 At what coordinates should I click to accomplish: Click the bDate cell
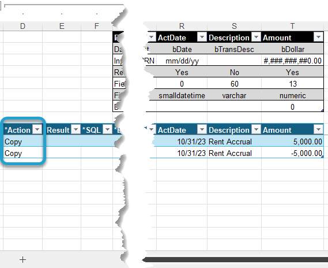[x=182, y=49]
